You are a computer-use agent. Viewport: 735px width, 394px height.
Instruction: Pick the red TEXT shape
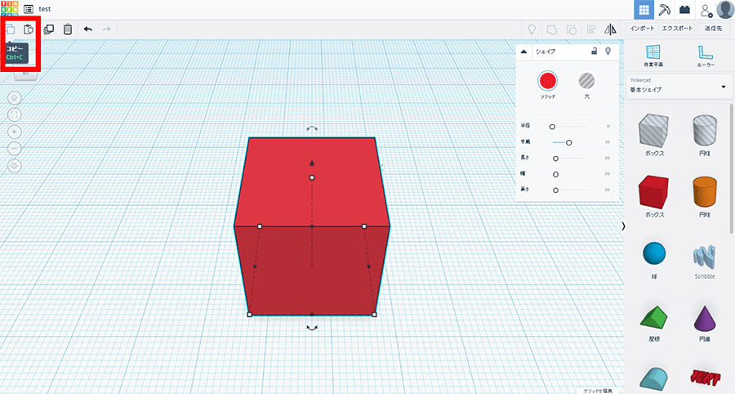click(x=705, y=377)
